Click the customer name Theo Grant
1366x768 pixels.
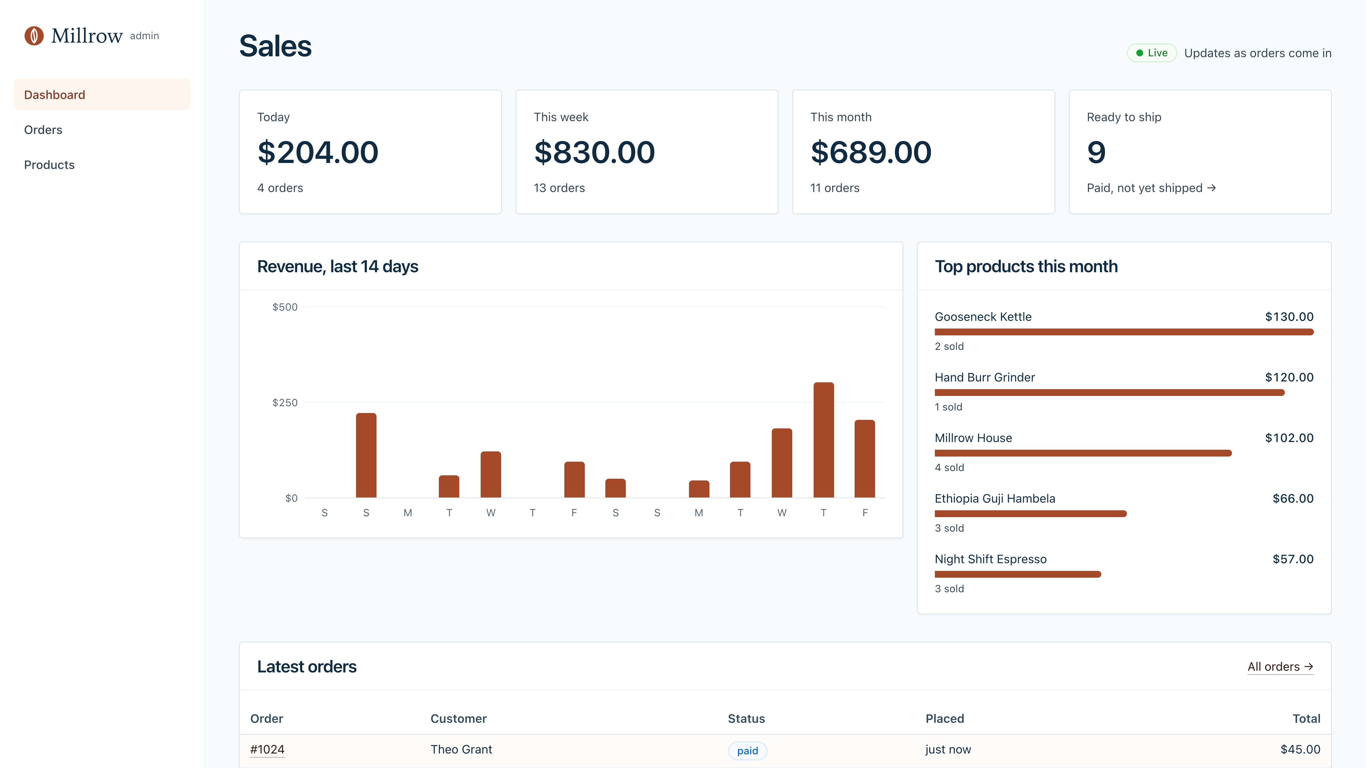click(x=461, y=750)
